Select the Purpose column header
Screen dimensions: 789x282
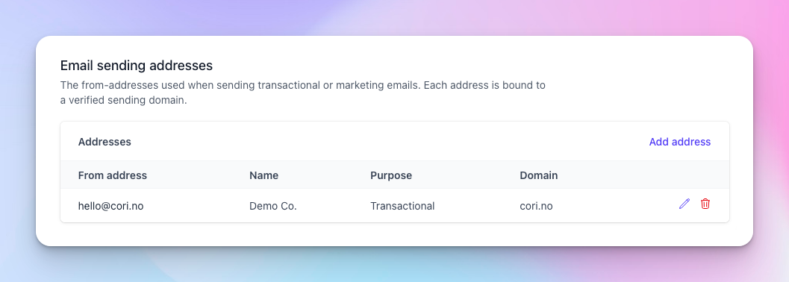(391, 175)
